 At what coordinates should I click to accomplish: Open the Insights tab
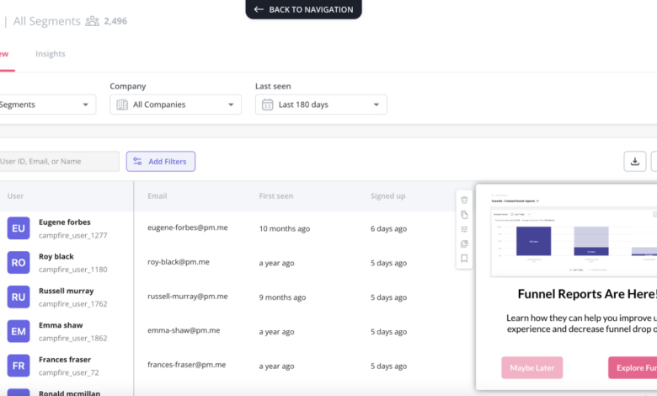(x=51, y=54)
